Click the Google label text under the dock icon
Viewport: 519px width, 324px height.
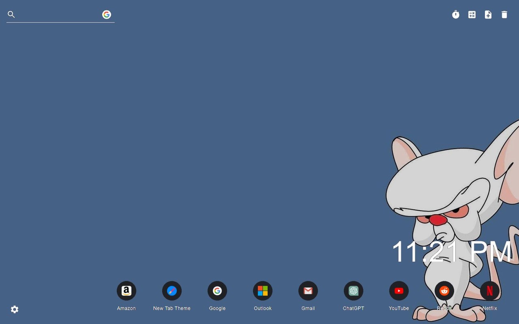(217, 308)
